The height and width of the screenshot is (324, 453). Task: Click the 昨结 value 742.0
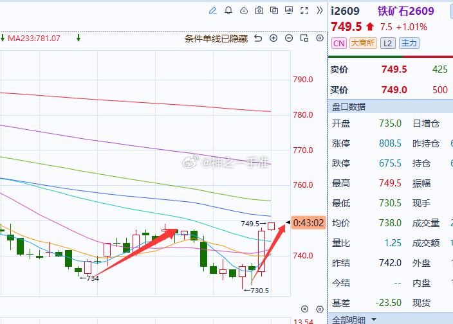point(390,263)
